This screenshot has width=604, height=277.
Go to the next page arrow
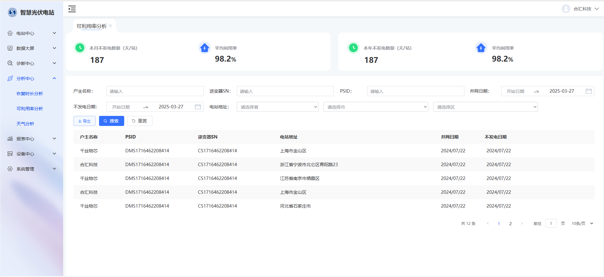[x=522, y=224]
